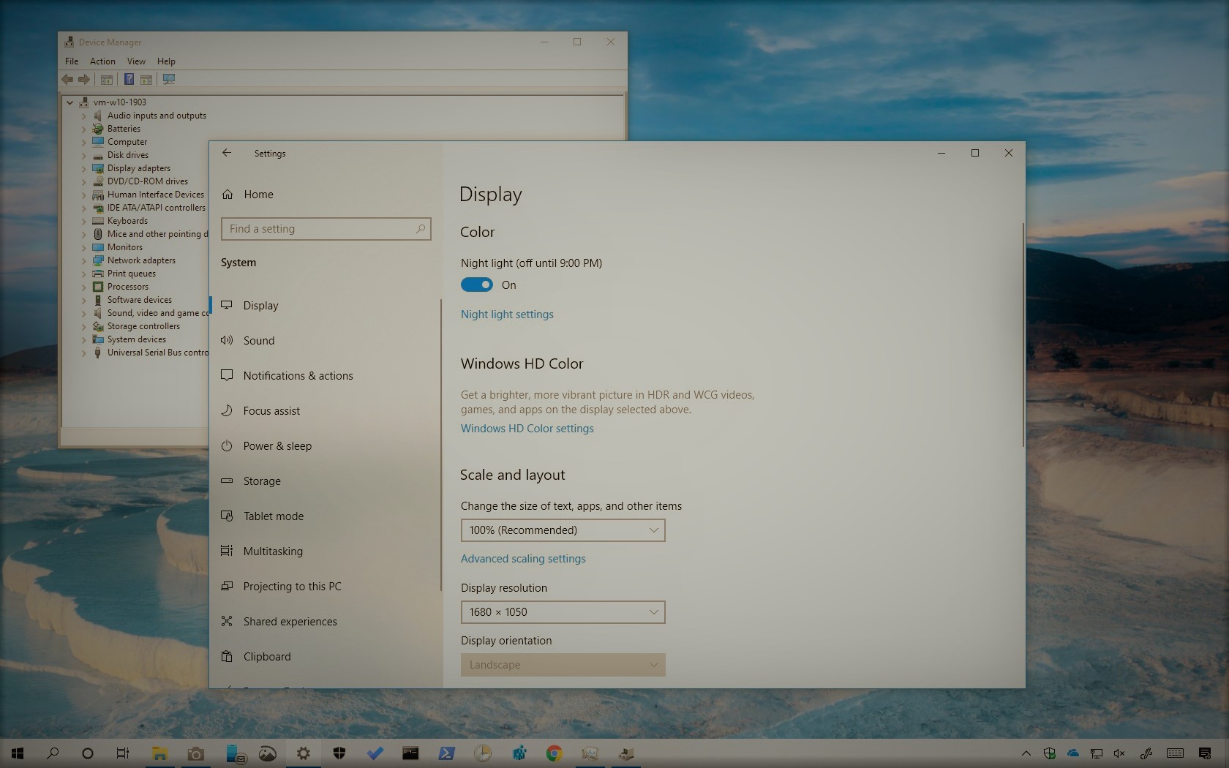
Task: Open Google Chrome from the taskbar
Action: pos(554,753)
